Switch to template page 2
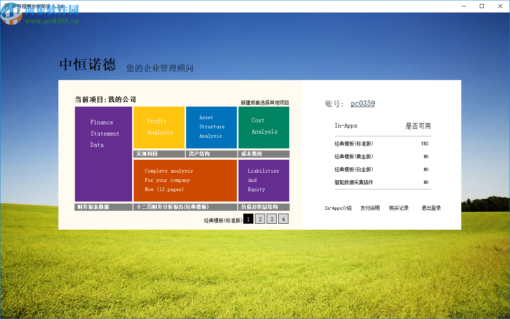 tap(260, 218)
